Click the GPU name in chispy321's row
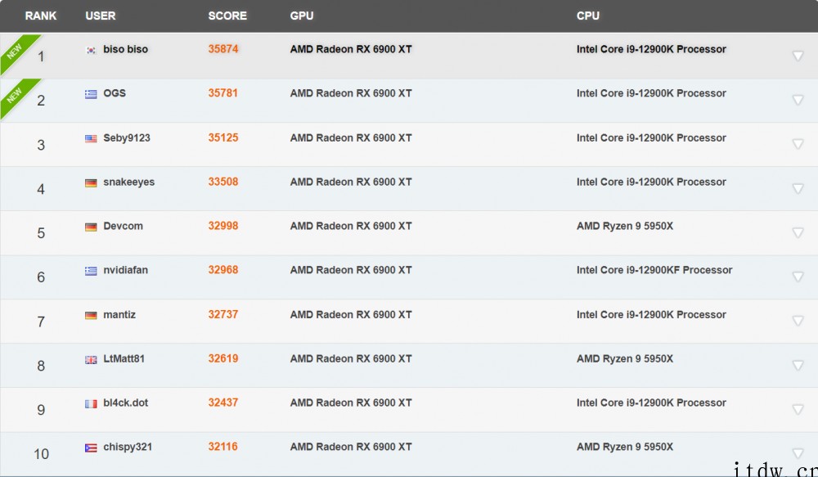This screenshot has height=477, width=818. 351,447
